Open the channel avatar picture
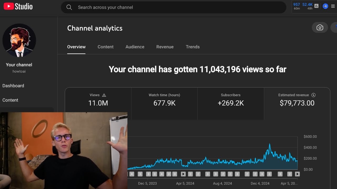Image resolution: width=337 pixels, height=189 pixels. [19, 40]
